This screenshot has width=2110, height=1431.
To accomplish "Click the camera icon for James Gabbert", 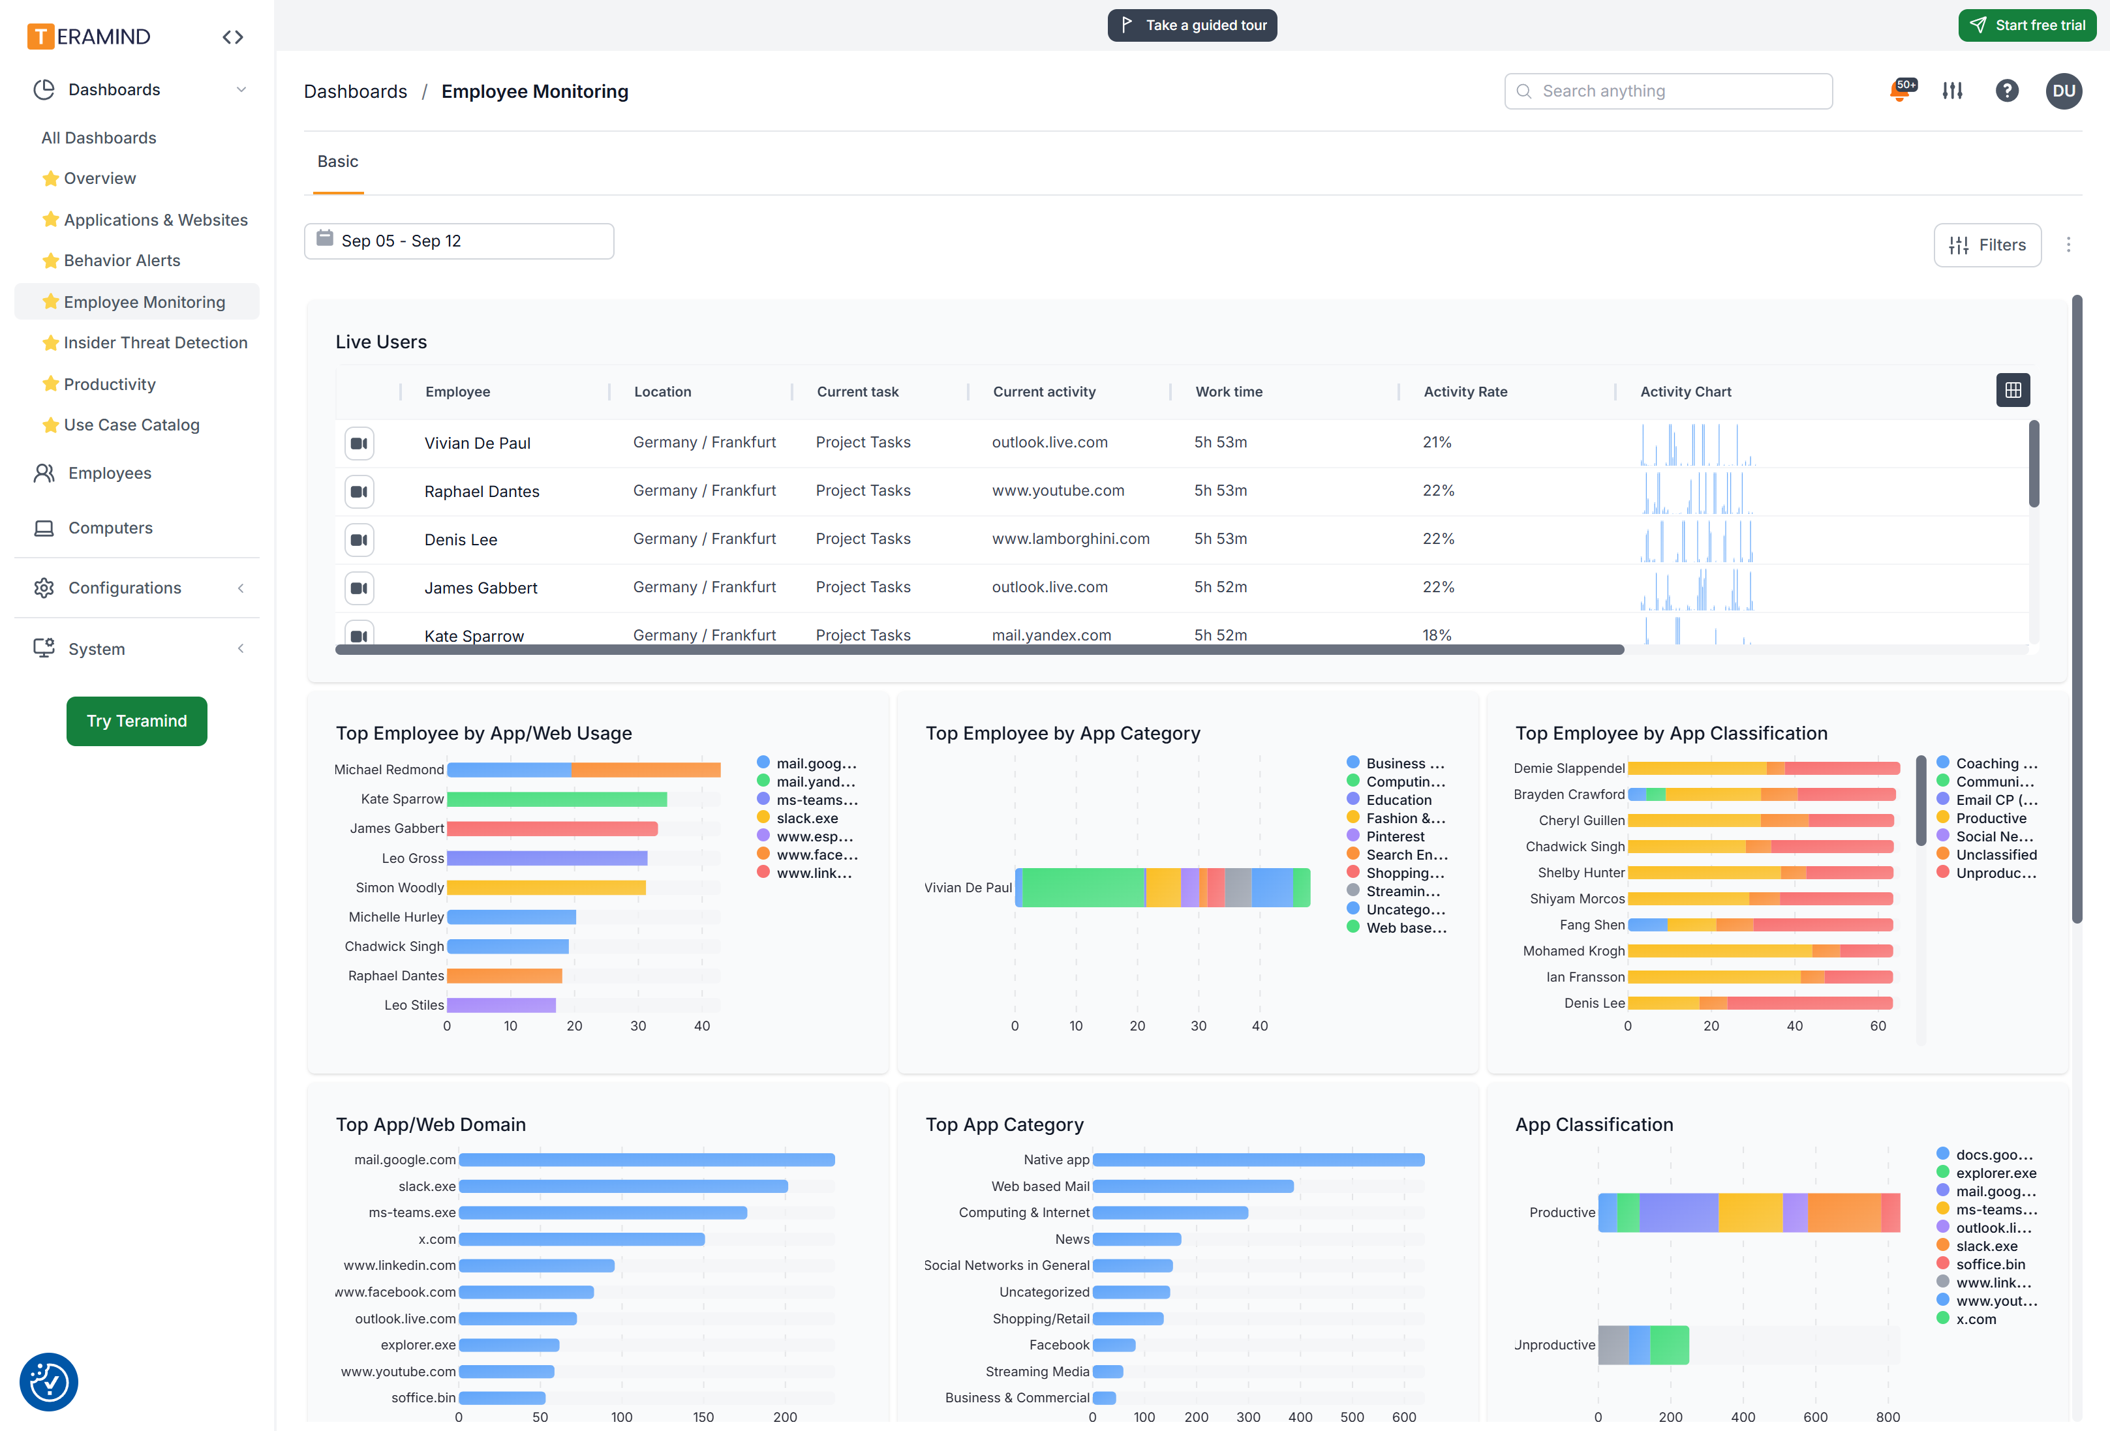I will pyautogui.click(x=359, y=587).
